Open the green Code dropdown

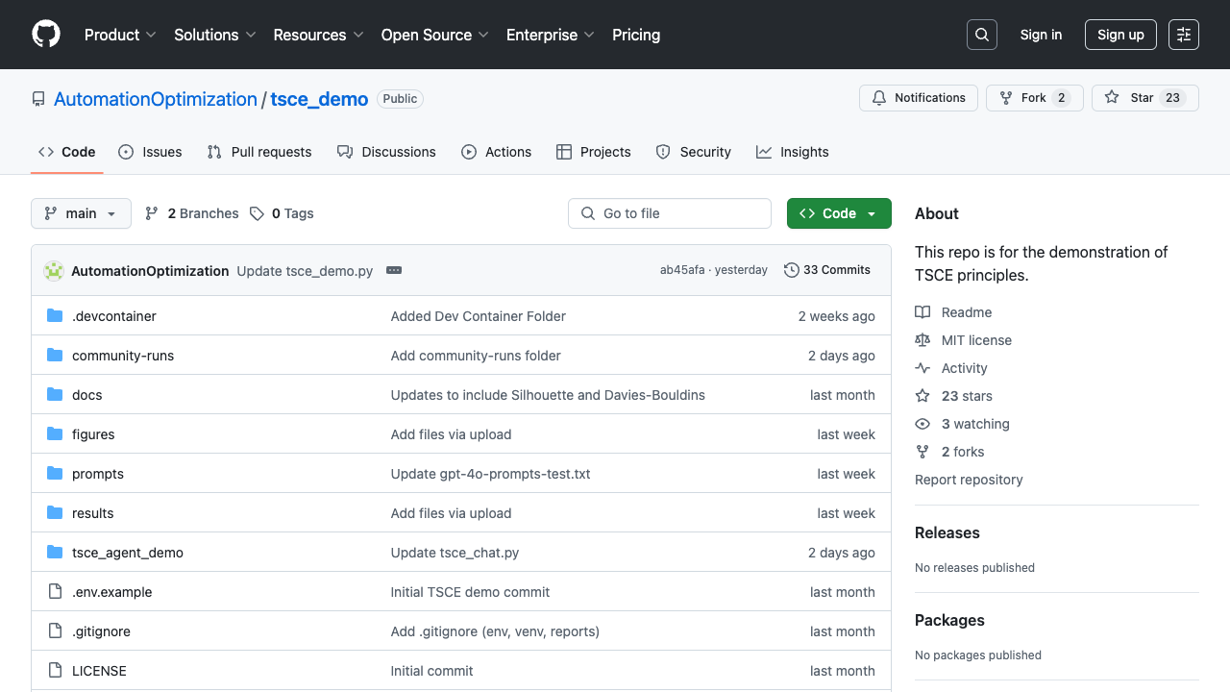(x=839, y=213)
